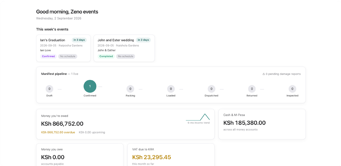Open the Ian's Graduation event card
This screenshot has width=341, height=166.
point(63,48)
